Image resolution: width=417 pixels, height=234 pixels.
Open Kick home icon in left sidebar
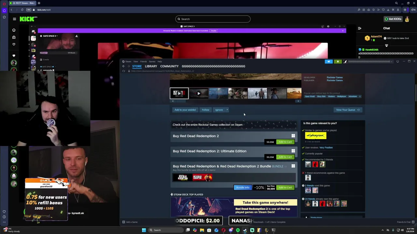14,30
